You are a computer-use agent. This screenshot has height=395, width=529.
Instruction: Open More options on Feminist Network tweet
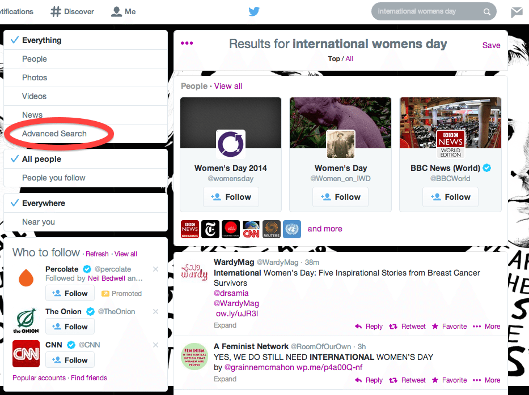click(x=486, y=380)
